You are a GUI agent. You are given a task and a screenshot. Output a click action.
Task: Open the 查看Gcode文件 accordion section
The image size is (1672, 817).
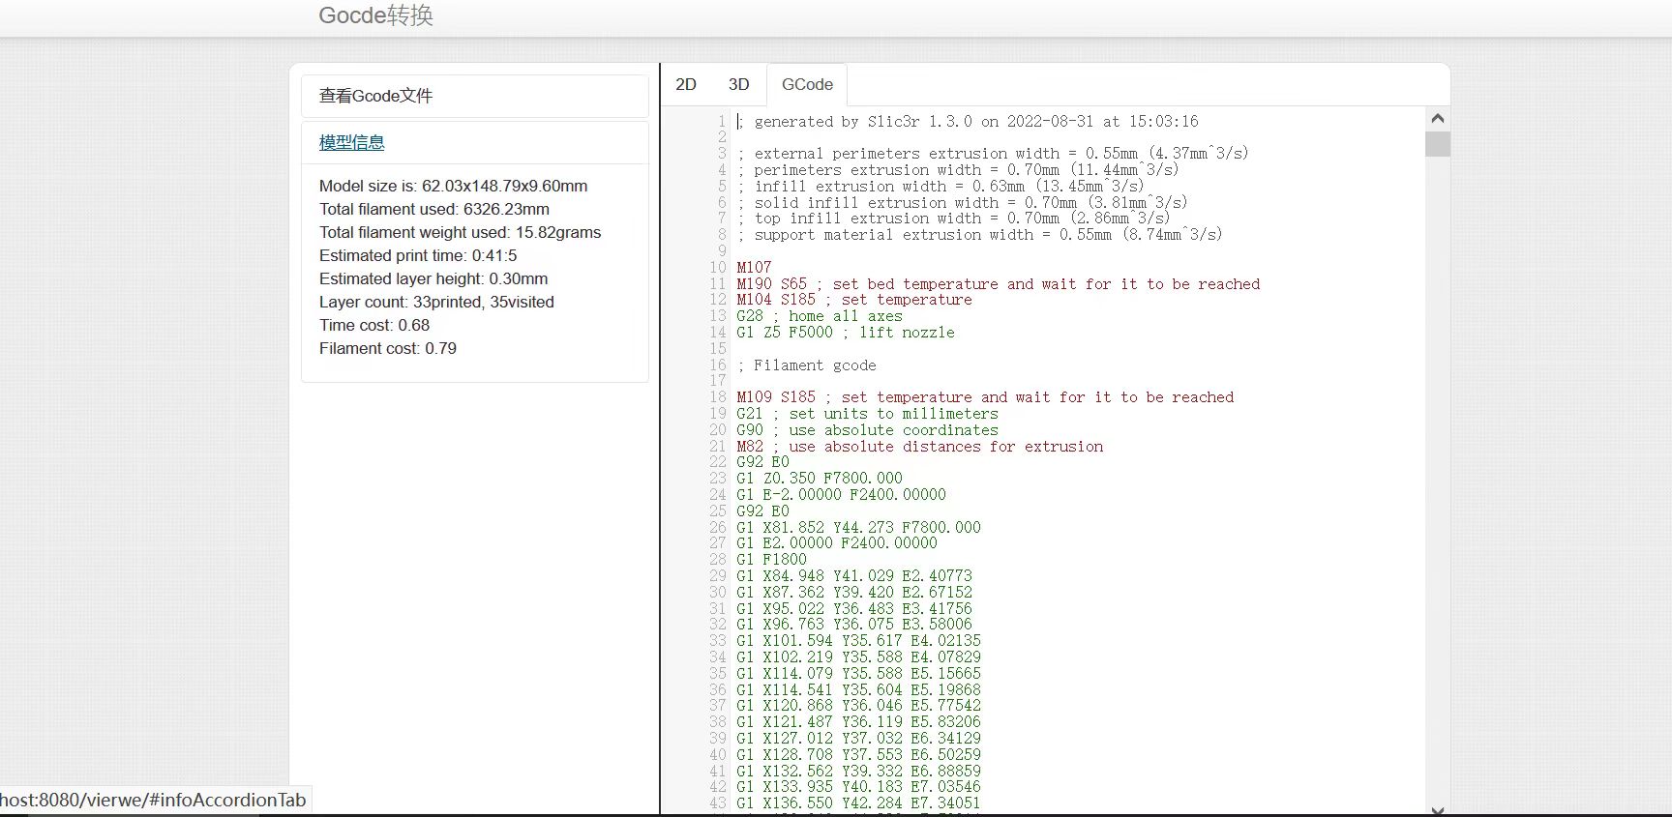(x=474, y=96)
